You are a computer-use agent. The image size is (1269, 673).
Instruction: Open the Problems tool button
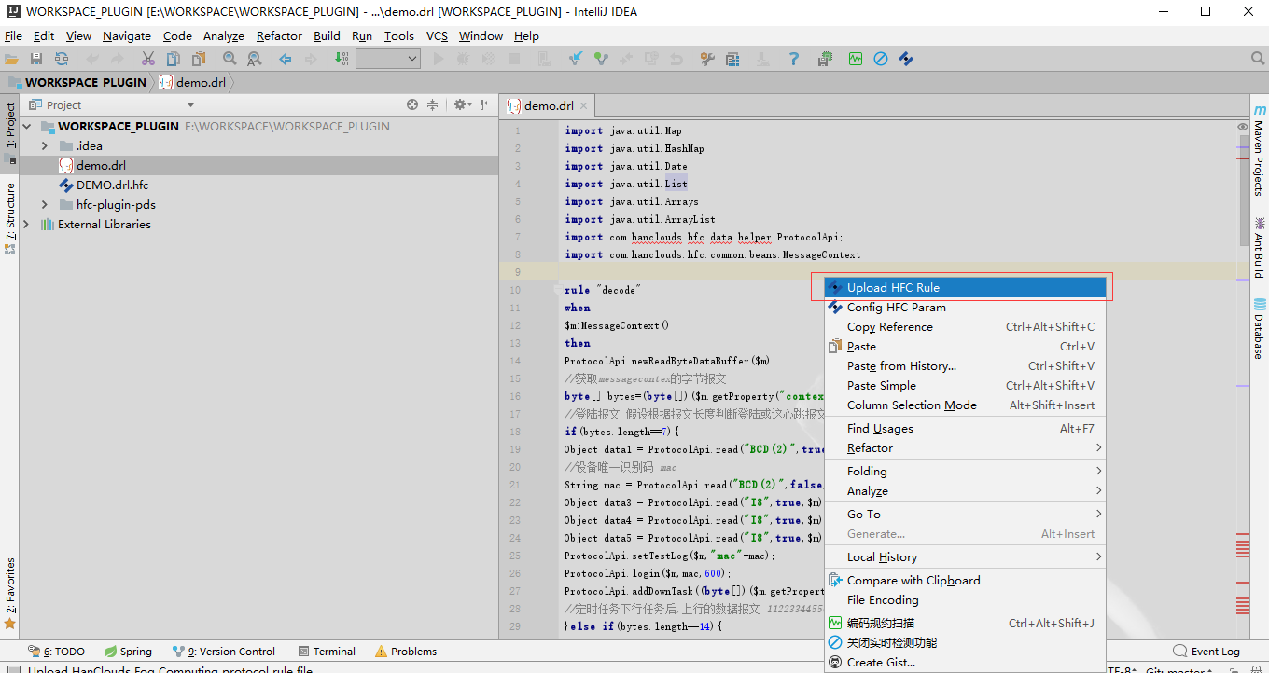tap(406, 652)
